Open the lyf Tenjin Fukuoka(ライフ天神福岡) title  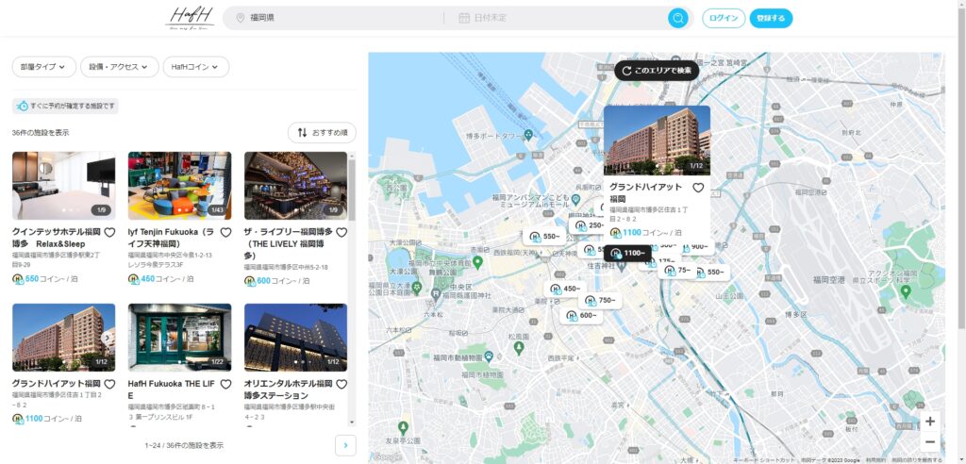click(172, 238)
